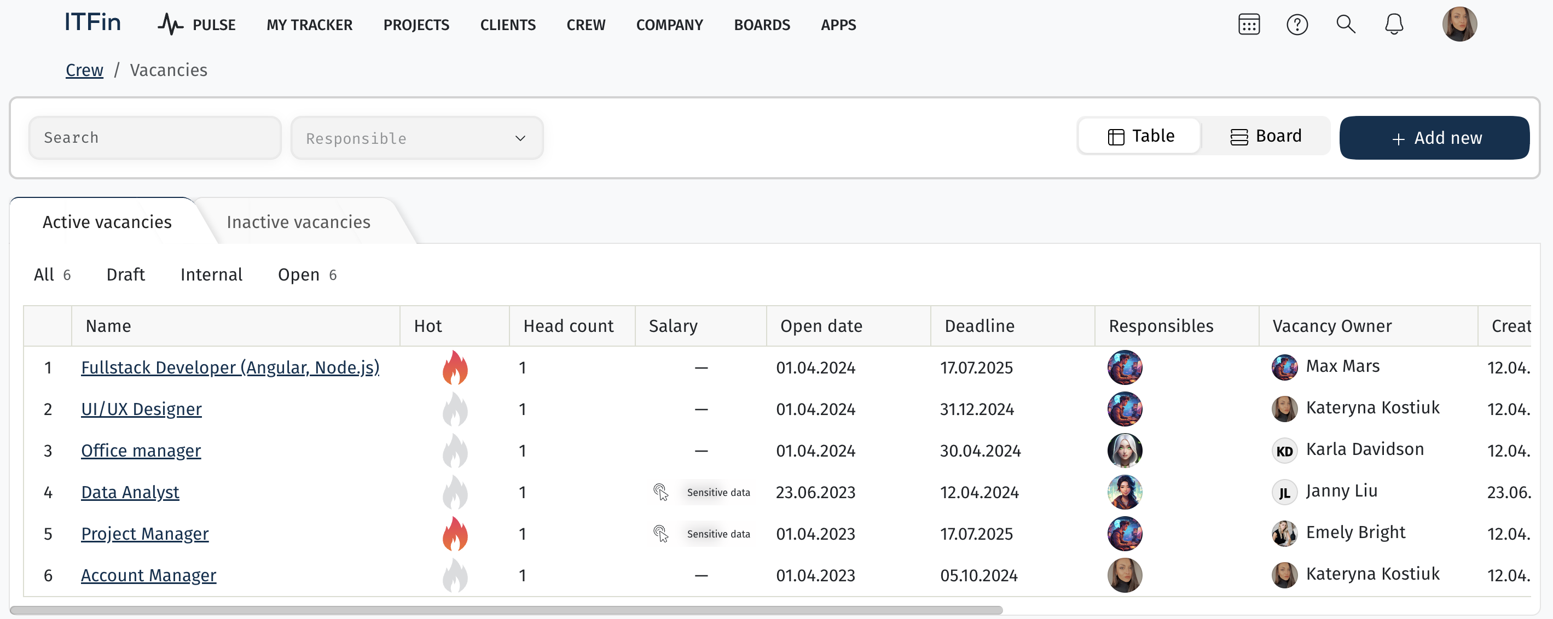Toggle hot flame for Project Manager
Viewport: 1553px width, 619px height.
click(455, 534)
